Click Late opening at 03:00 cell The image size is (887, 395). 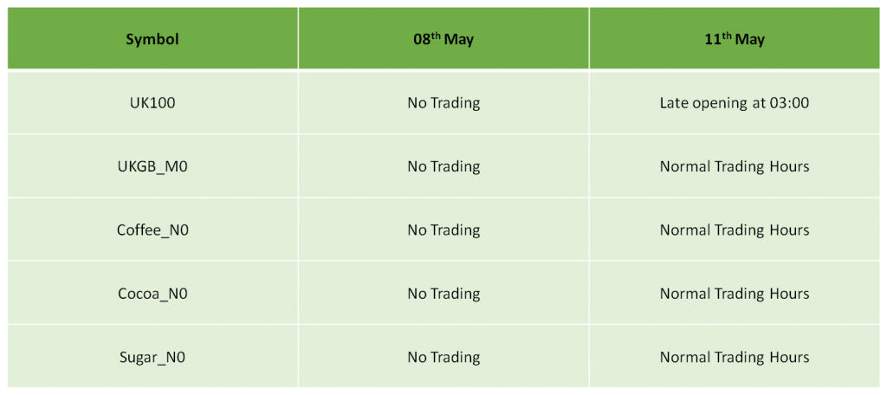pos(735,103)
